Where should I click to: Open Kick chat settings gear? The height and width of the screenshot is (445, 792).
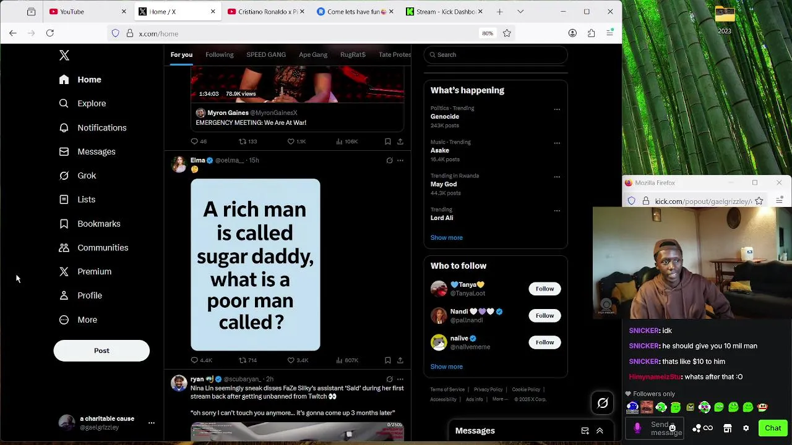click(x=746, y=428)
